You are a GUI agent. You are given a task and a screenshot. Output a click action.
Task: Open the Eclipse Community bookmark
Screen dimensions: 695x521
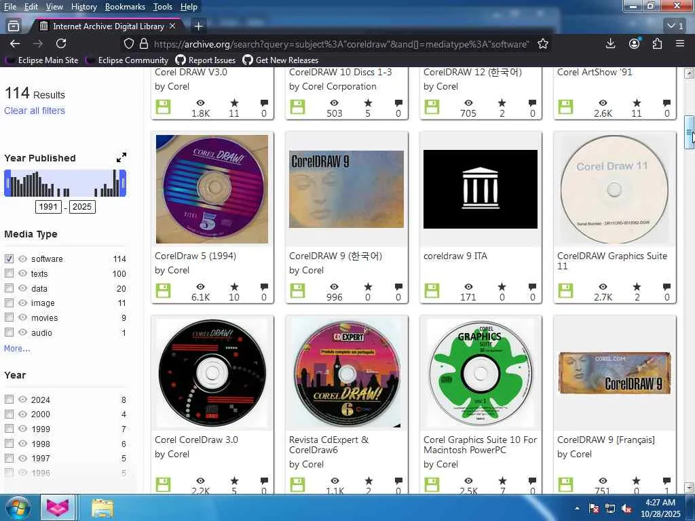[127, 60]
